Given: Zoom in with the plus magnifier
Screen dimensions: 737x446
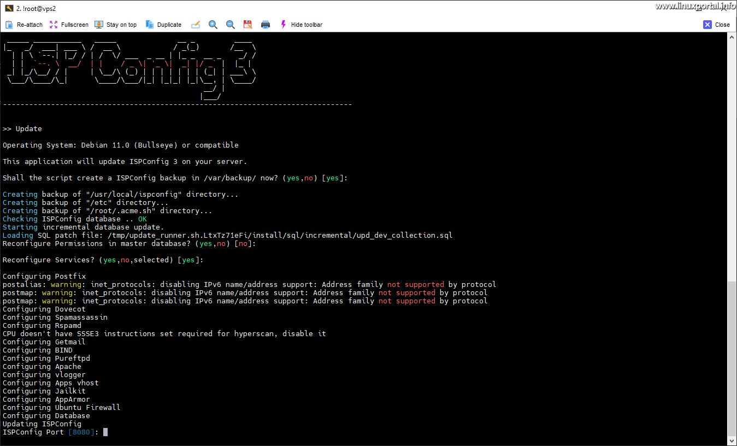Looking at the screenshot, I should click(213, 25).
